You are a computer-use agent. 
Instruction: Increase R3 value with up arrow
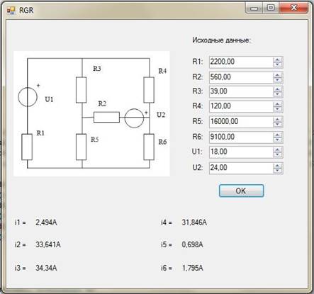(x=278, y=89)
